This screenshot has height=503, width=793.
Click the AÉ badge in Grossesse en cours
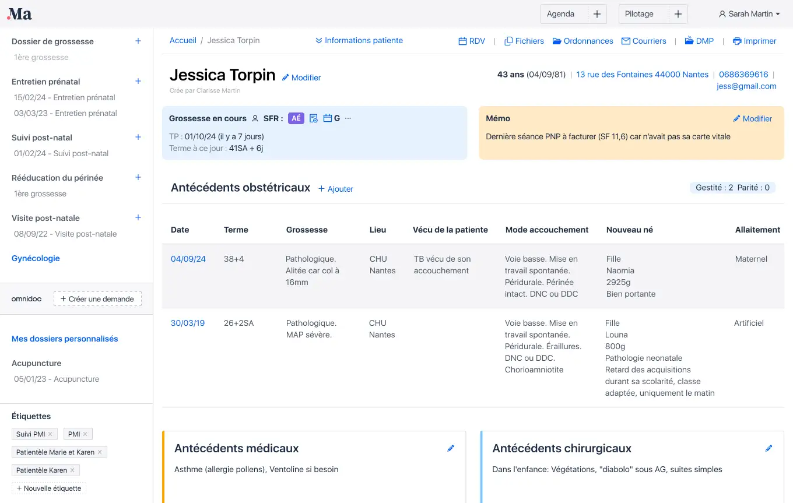click(296, 118)
